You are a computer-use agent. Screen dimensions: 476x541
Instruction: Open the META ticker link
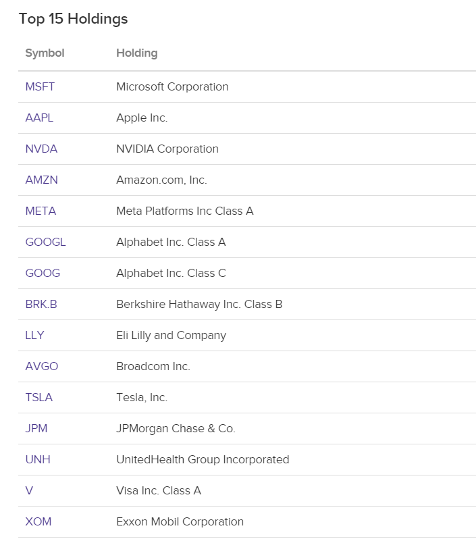pyautogui.click(x=41, y=211)
